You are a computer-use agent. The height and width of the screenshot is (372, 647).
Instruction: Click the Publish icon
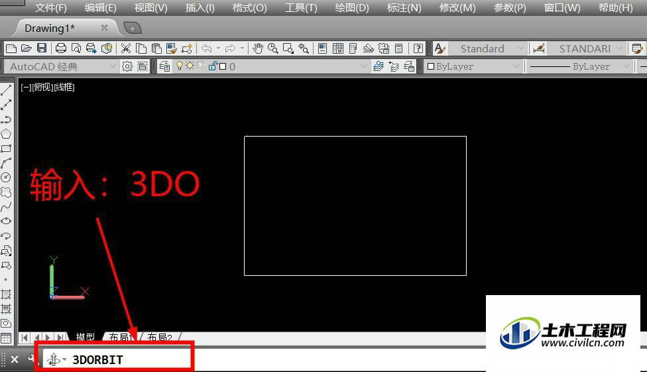[91, 48]
